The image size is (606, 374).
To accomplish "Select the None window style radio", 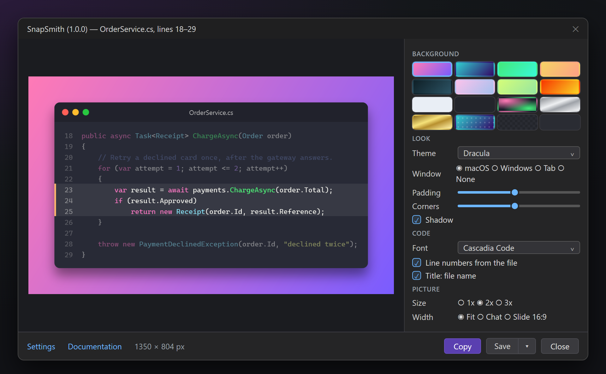I will pos(561,168).
